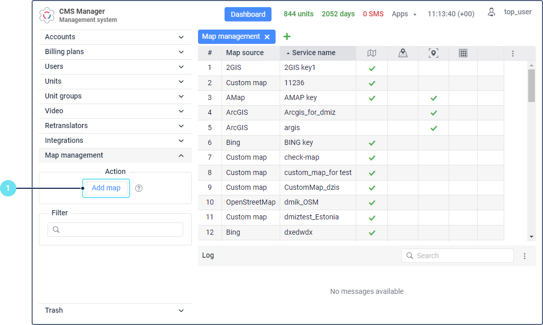Viewport: 543px width, 325px height.
Task: Open the Dashboard button
Action: click(248, 14)
